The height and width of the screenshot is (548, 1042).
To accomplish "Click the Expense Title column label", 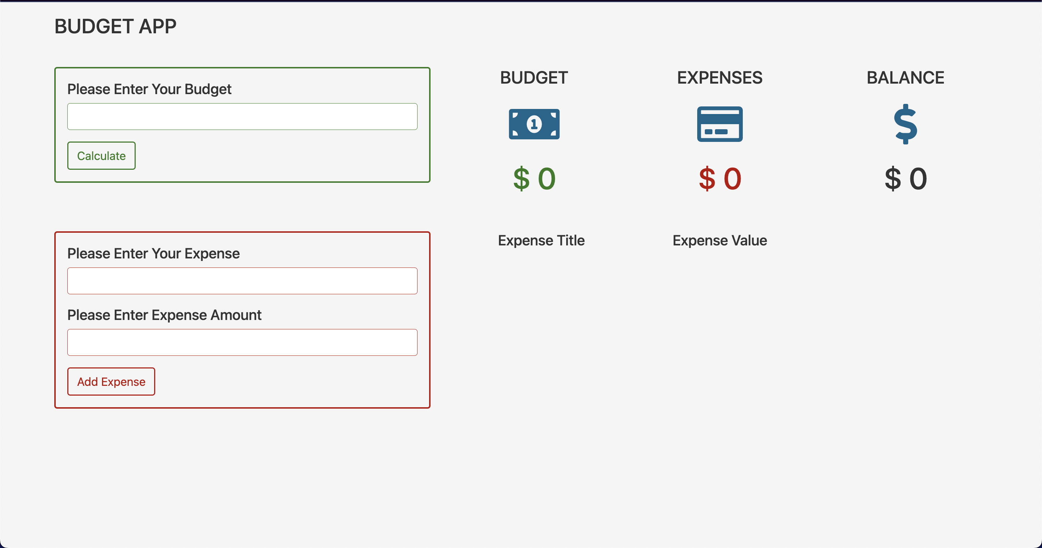I will 542,240.
